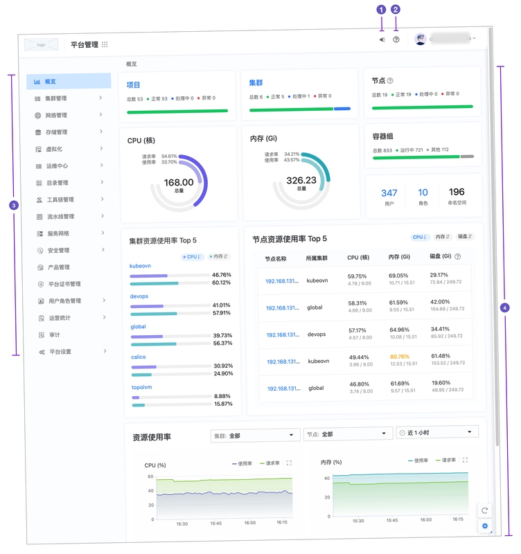The image size is (521, 554).
Task: Sort node usage by 内存
Action: coord(443,237)
